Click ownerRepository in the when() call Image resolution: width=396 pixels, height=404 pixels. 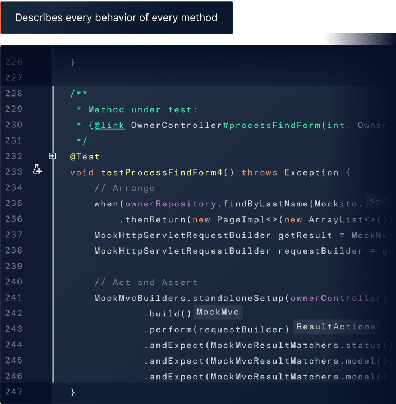coord(171,204)
